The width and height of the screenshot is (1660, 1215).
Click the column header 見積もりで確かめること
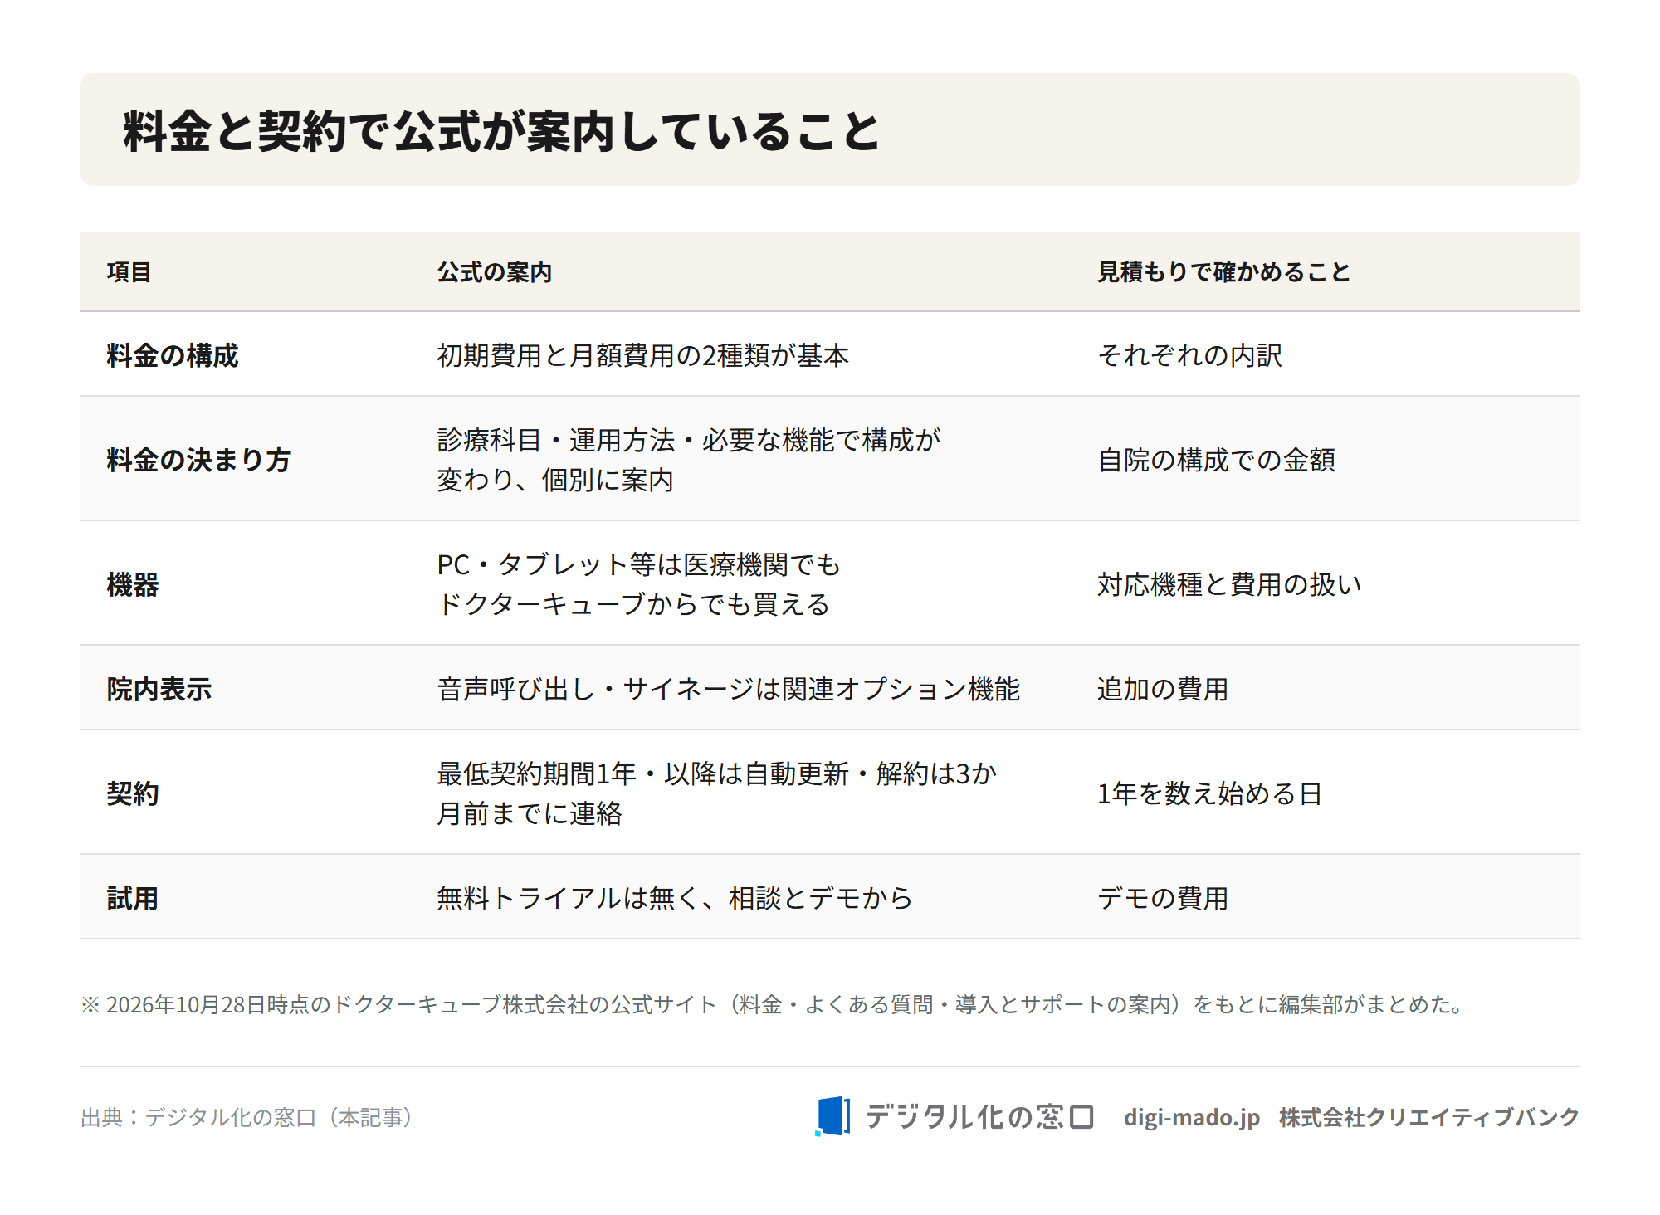1224,272
